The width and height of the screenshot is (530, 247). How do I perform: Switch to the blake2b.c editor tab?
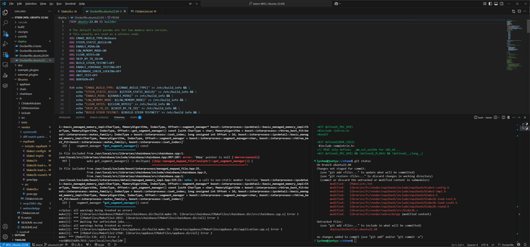coord(69,11)
